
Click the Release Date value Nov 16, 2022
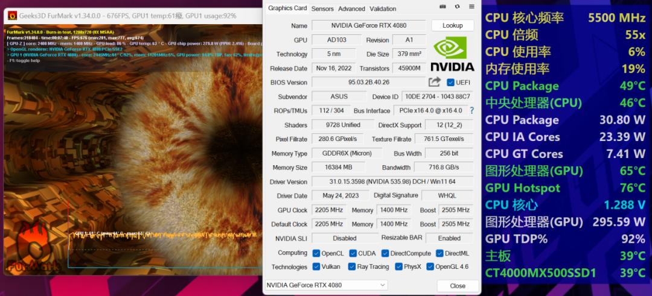pyautogui.click(x=333, y=68)
